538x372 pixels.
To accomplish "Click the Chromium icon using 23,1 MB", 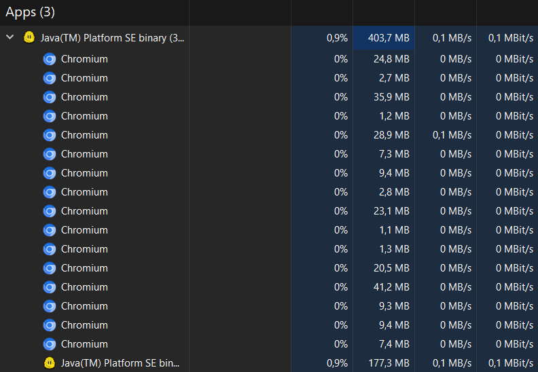I will (x=49, y=211).
